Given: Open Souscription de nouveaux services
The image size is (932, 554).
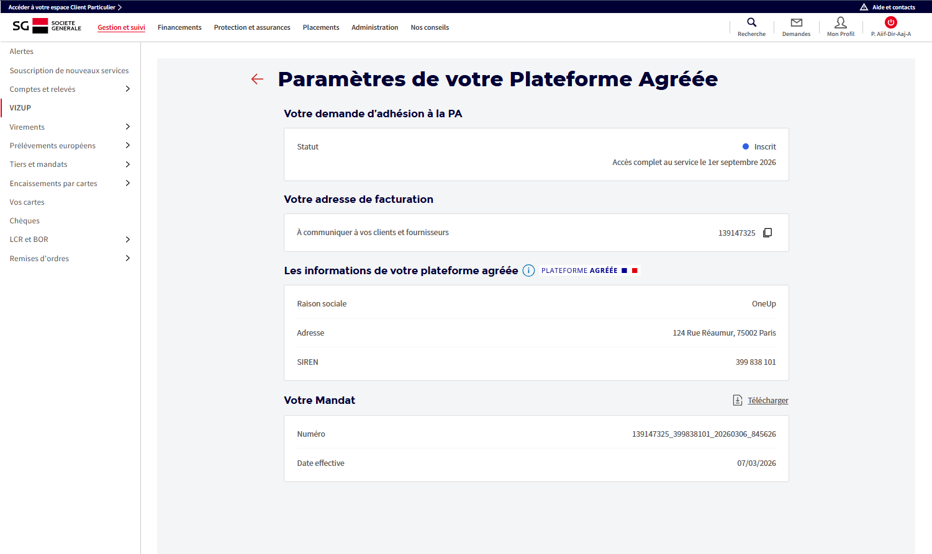Looking at the screenshot, I should tap(69, 71).
